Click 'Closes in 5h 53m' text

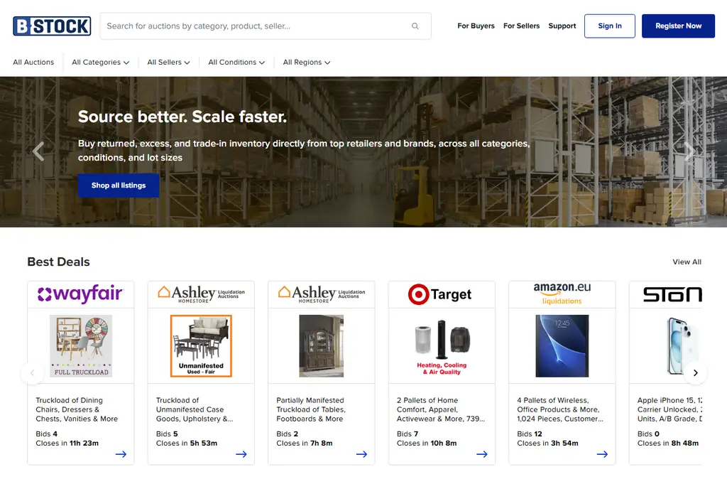(187, 443)
